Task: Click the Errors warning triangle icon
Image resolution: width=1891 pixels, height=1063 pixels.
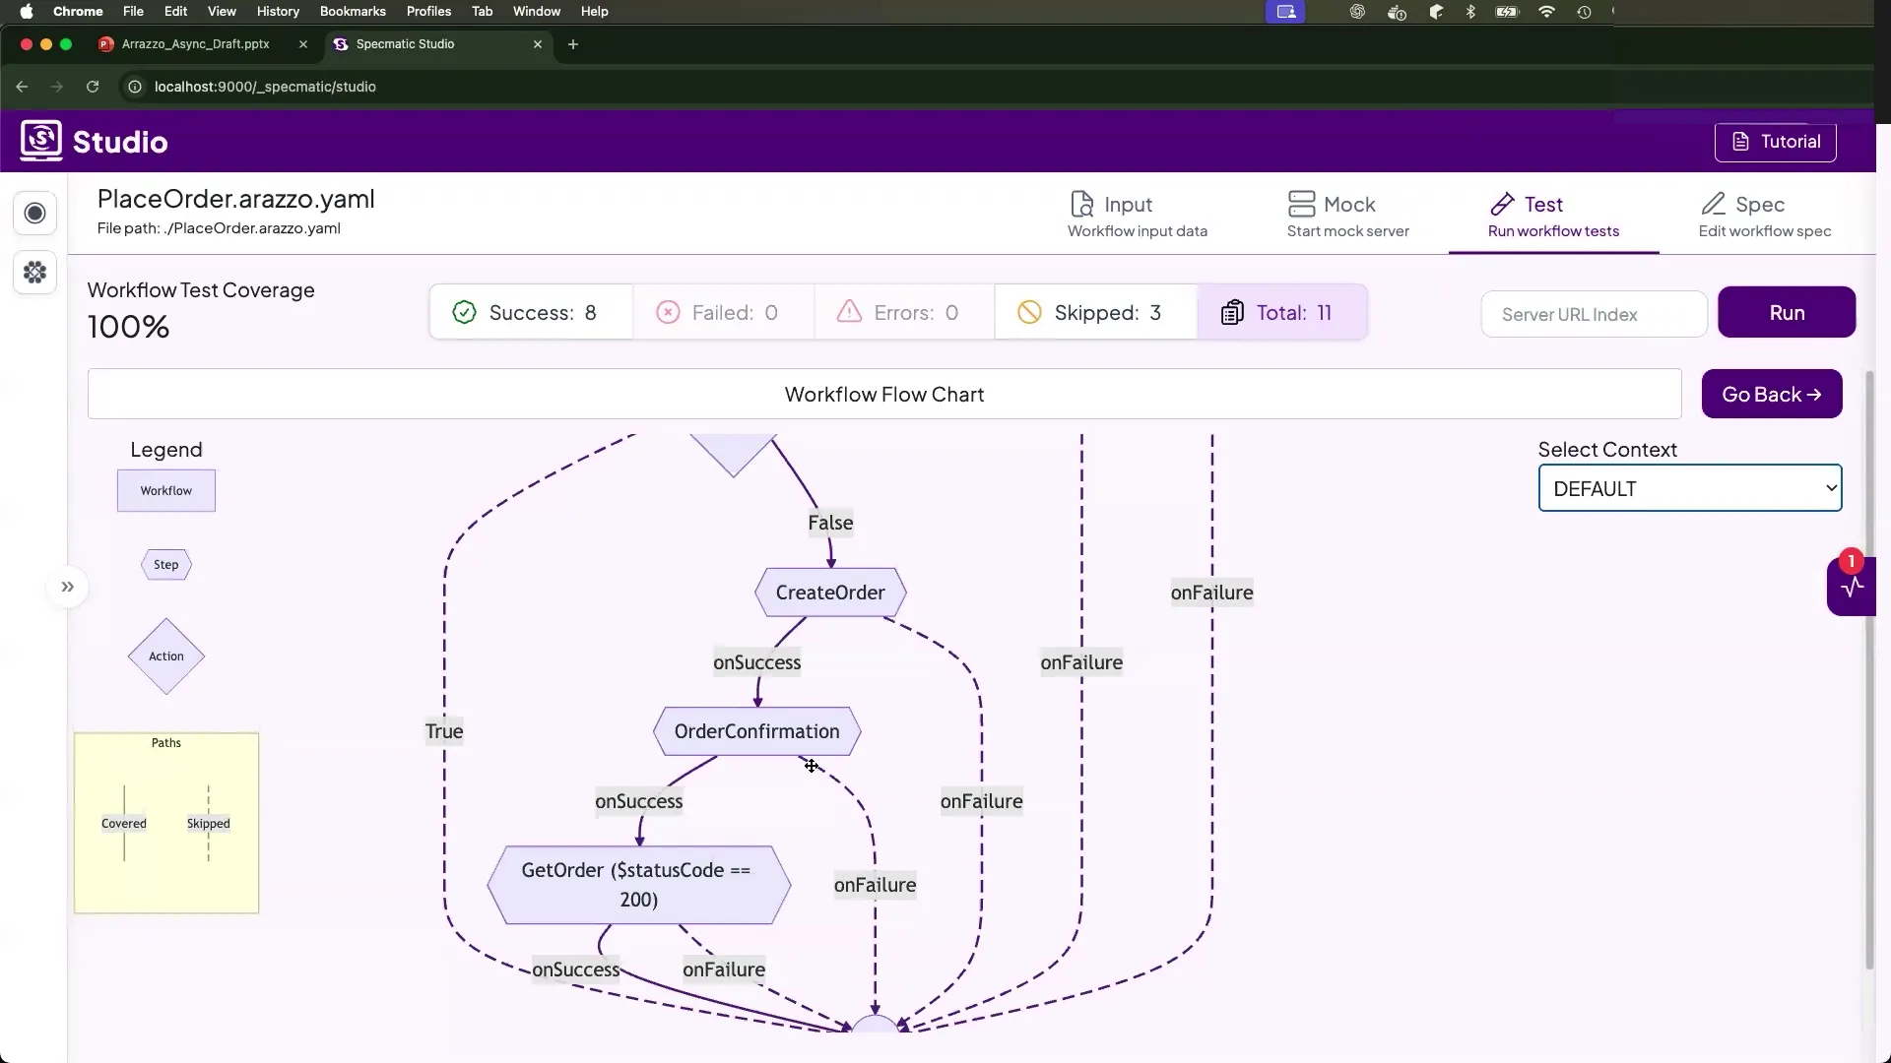Action: (849, 312)
